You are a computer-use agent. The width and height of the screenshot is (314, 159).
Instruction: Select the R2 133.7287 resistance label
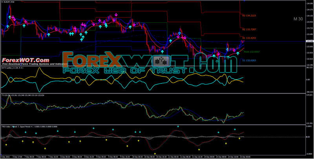tap(250, 29)
